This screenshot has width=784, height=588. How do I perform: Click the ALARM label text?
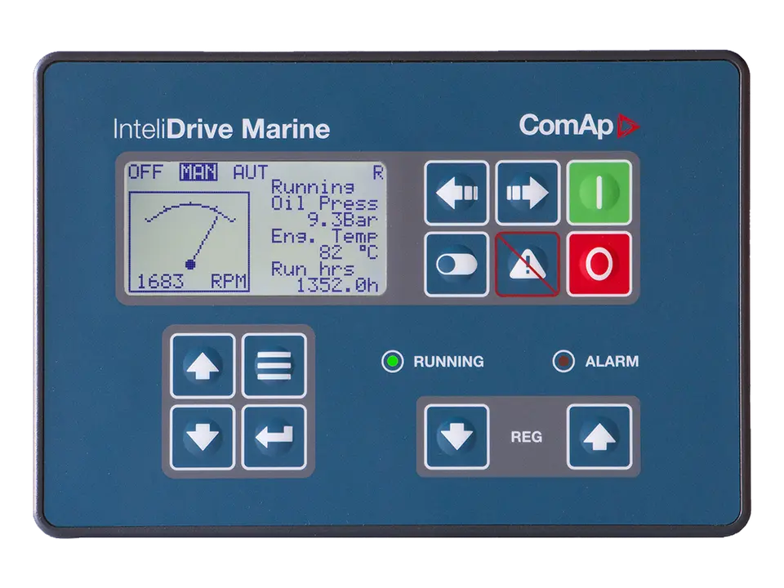coord(612,362)
